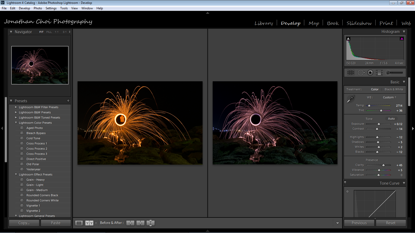
Task: Click the Cold Tone preset icon
Action: click(x=22, y=138)
